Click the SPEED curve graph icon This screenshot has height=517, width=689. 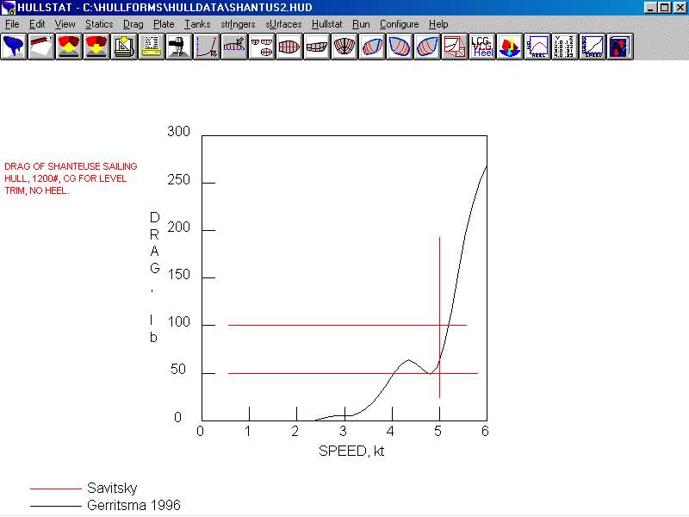[x=593, y=47]
